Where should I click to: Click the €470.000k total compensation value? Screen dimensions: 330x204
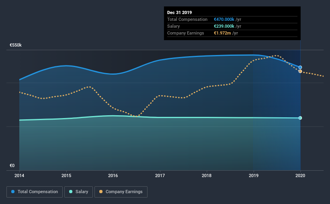point(224,19)
